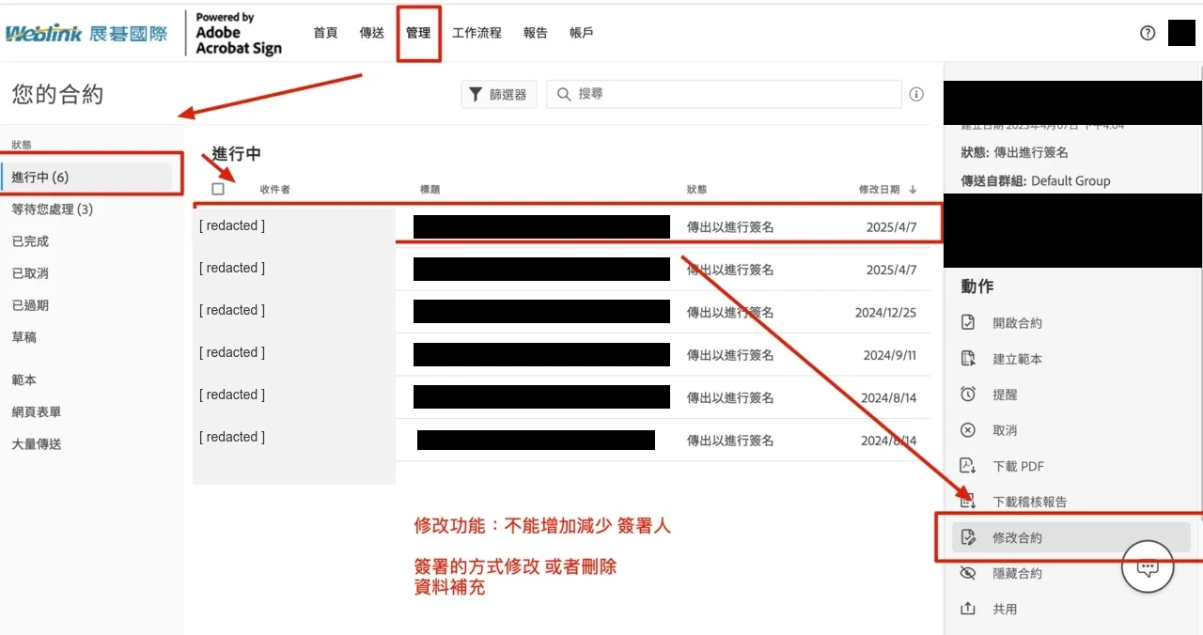Go to 首頁 in top navigation
The image size is (1203, 635).
[325, 33]
